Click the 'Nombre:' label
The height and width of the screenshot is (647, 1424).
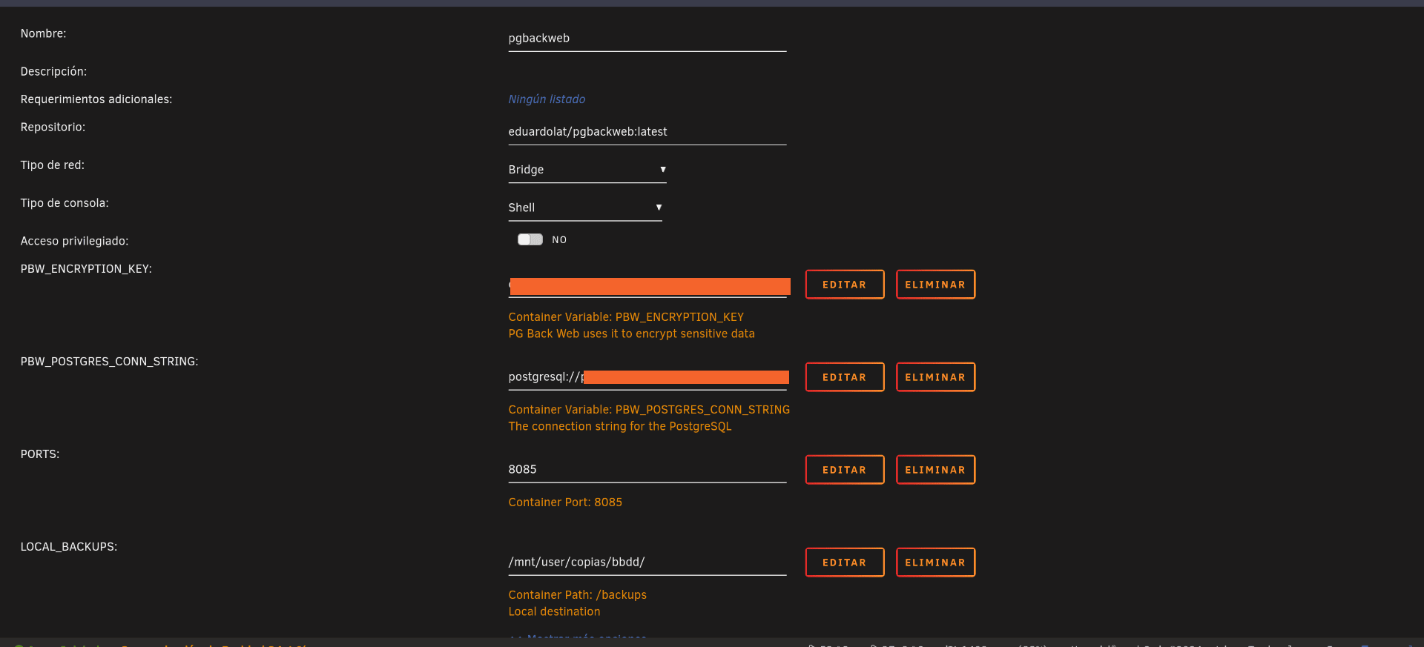tap(43, 34)
